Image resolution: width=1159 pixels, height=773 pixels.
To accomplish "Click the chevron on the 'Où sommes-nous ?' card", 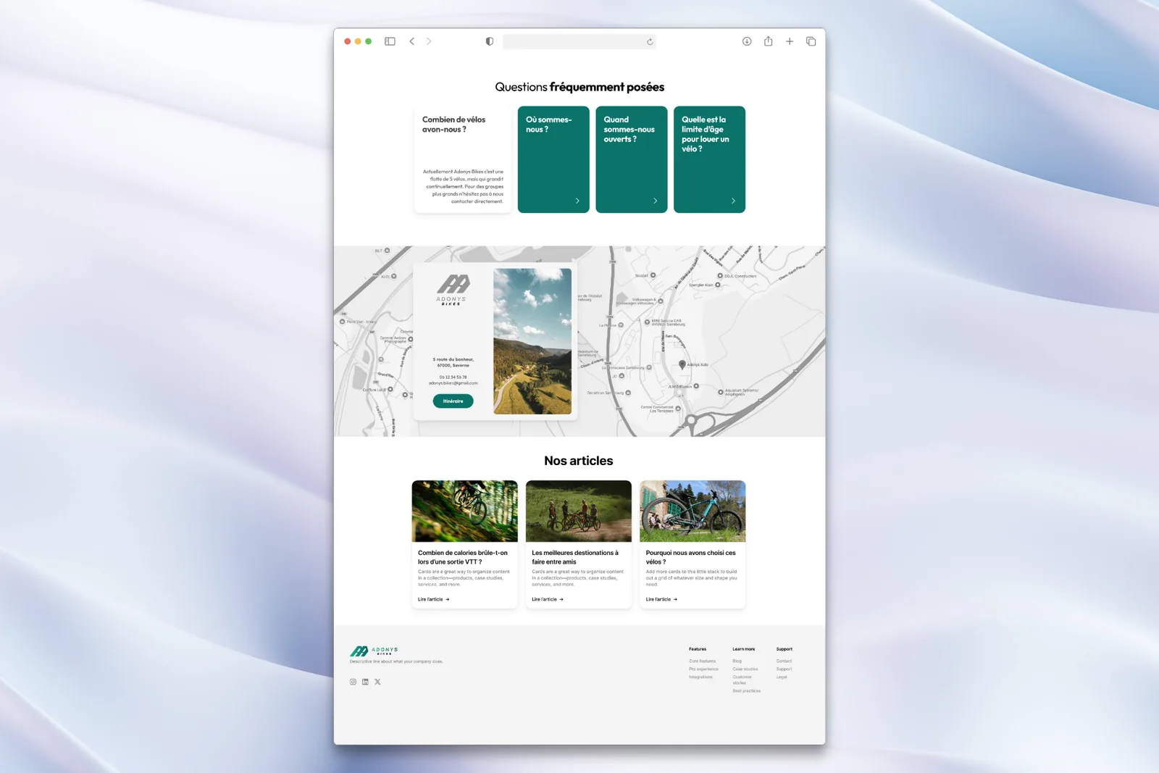I will click(x=577, y=201).
